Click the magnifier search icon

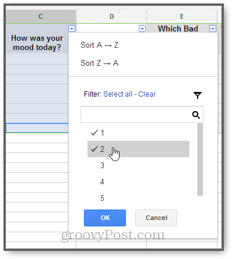[x=196, y=115]
